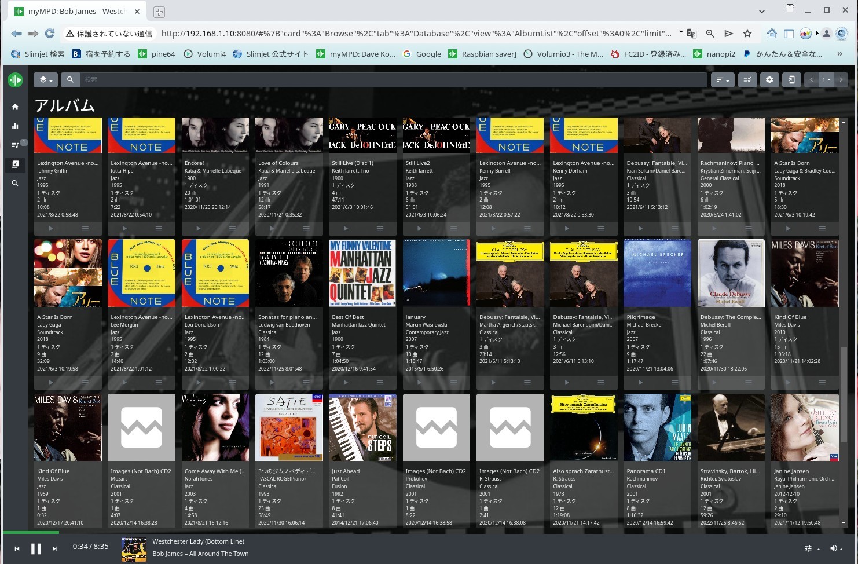The height and width of the screenshot is (564, 858).
Task: Play the Kind Of Blue 2010 album
Action: [x=787, y=382]
